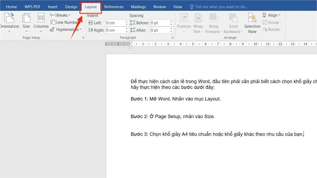Expand the Line Numbers dropdown
317x178 pixels.
pyautogui.click(x=67, y=22)
